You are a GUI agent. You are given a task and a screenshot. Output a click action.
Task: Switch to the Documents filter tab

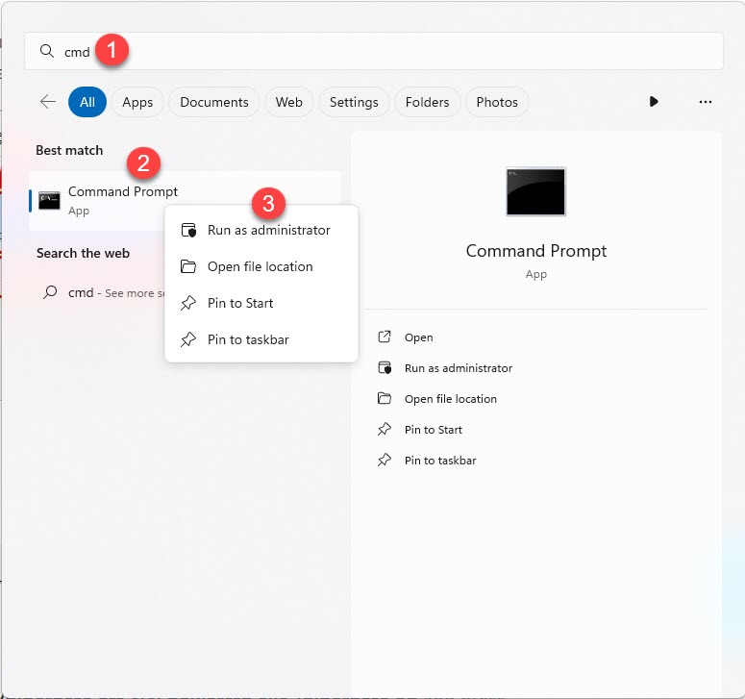point(213,102)
